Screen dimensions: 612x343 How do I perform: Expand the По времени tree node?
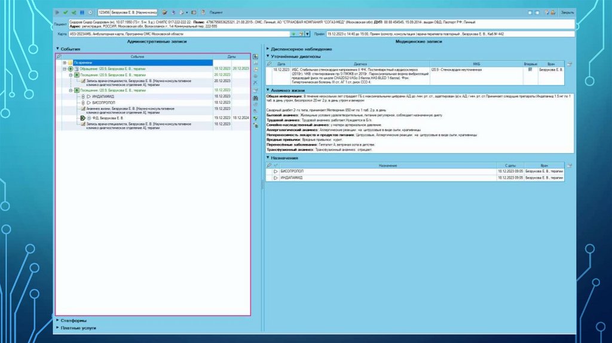64,62
